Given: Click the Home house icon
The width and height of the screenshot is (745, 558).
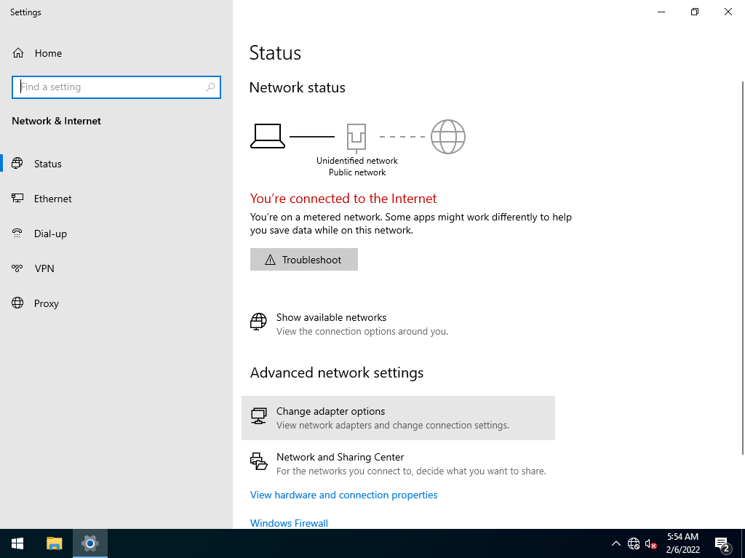Looking at the screenshot, I should (18, 53).
